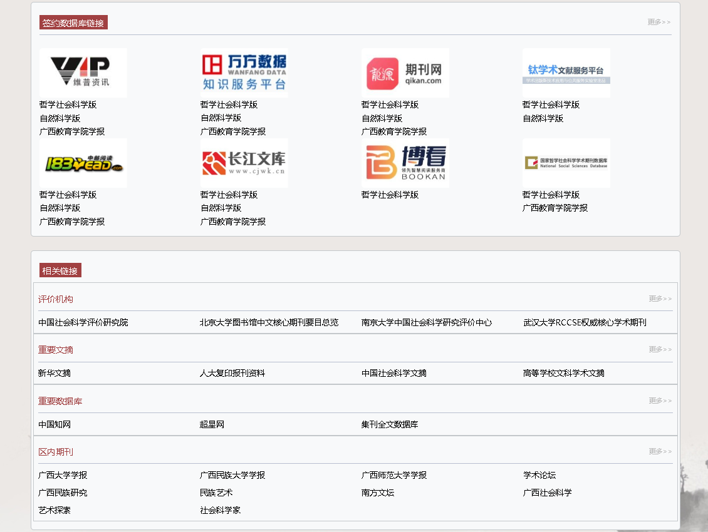Open 人大复印报刊资料 link

pyautogui.click(x=232, y=373)
